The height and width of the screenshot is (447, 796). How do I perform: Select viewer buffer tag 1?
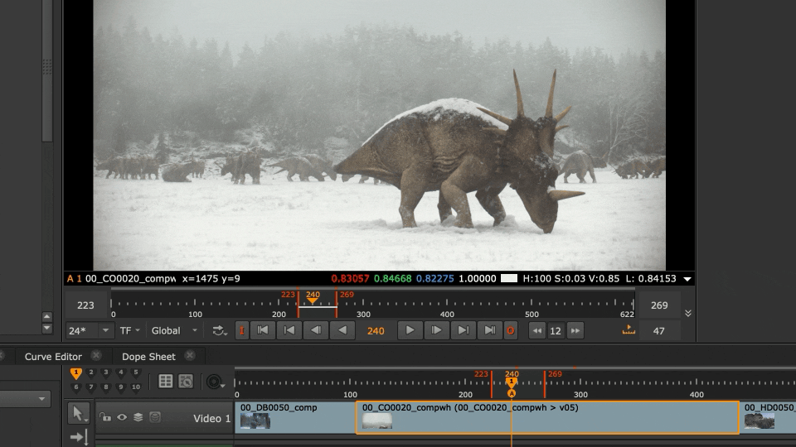pyautogui.click(x=76, y=373)
